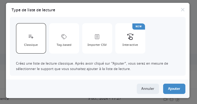Viewport: 197px width, 104px height.
Task: Click the window-frame icon behind the dialog
Action: [171, 99]
